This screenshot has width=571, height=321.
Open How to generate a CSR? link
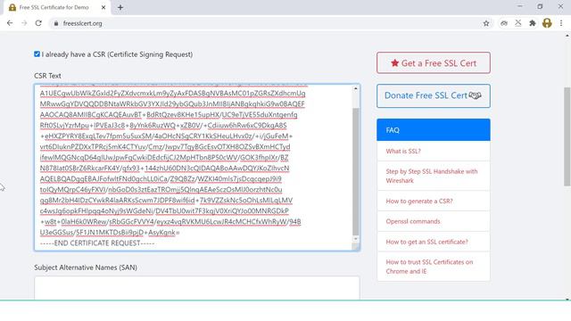pyautogui.click(x=419, y=201)
